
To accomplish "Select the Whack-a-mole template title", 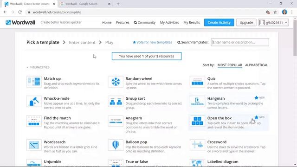I will [x=57, y=98].
